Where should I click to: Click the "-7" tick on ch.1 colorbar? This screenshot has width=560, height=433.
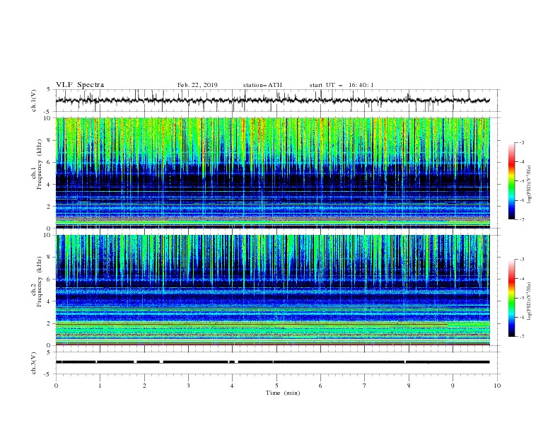coord(521,219)
